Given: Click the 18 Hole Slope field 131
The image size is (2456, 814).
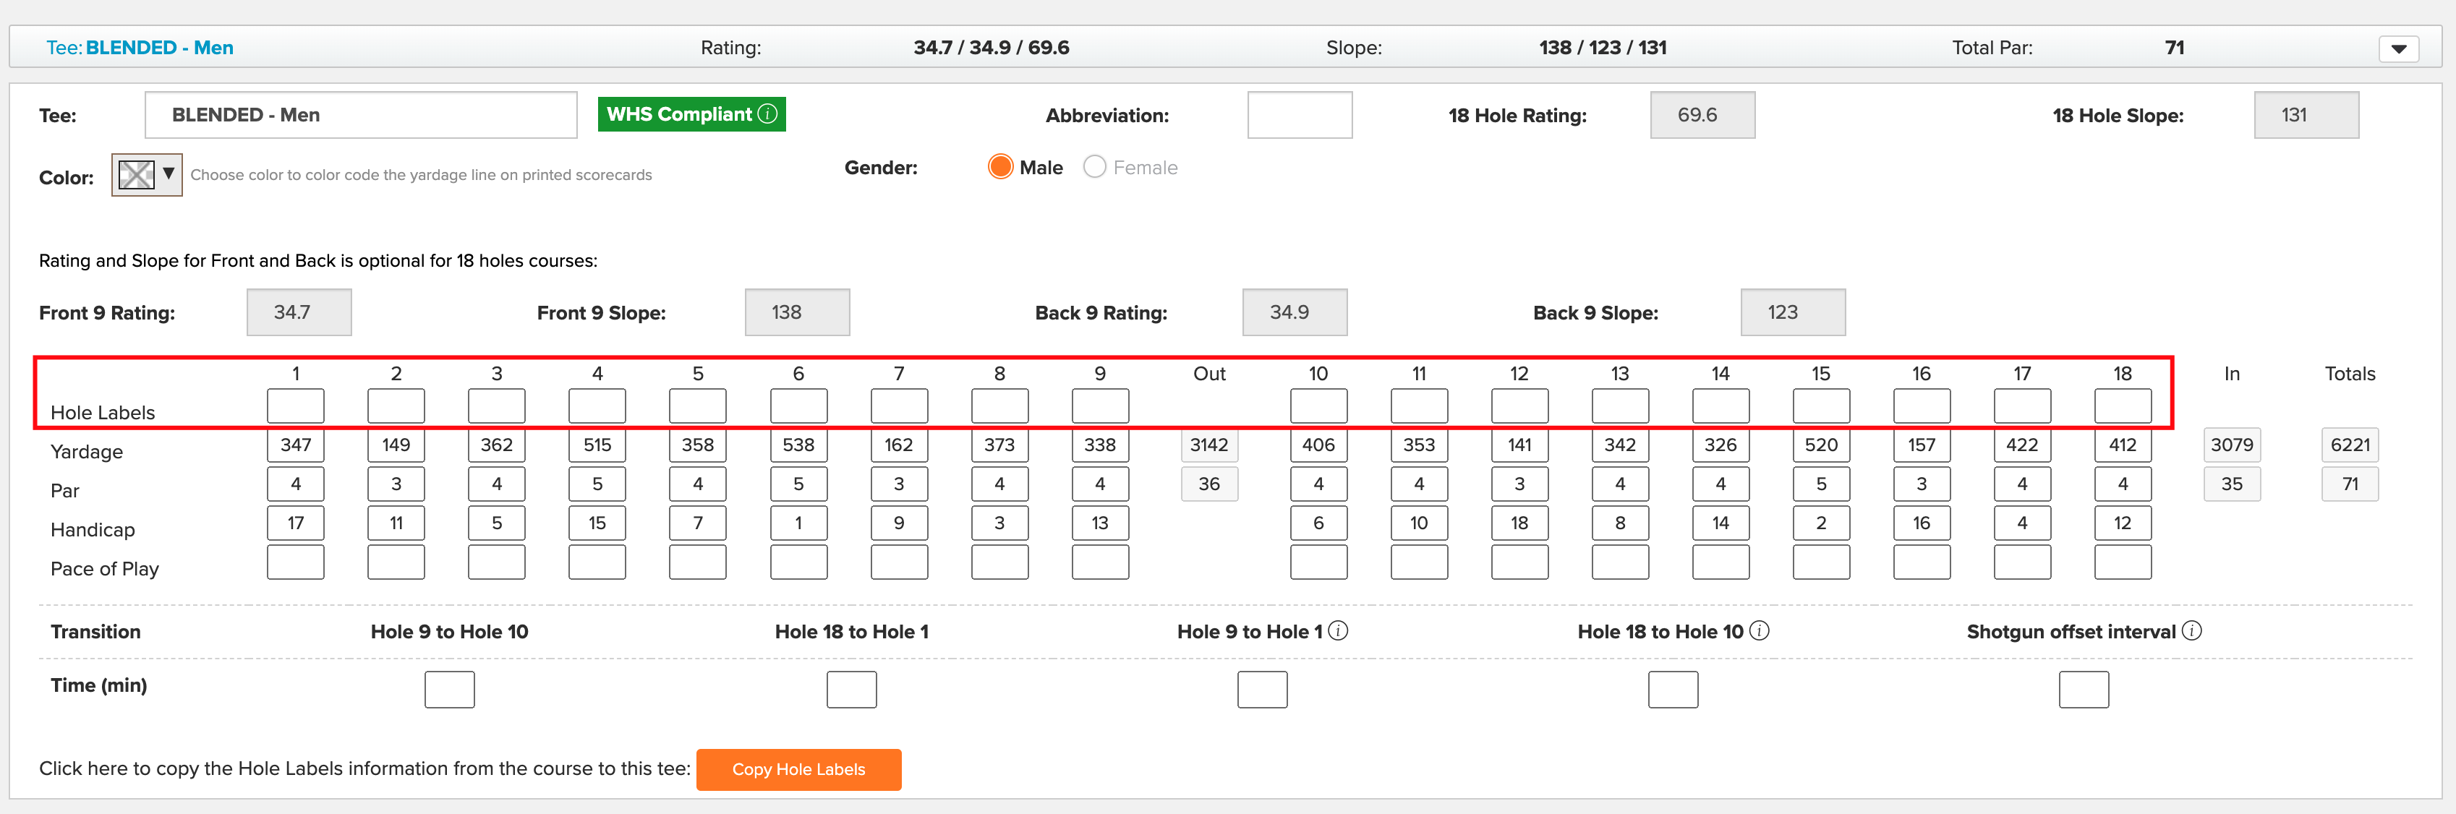Looking at the screenshot, I should [x=2306, y=116].
